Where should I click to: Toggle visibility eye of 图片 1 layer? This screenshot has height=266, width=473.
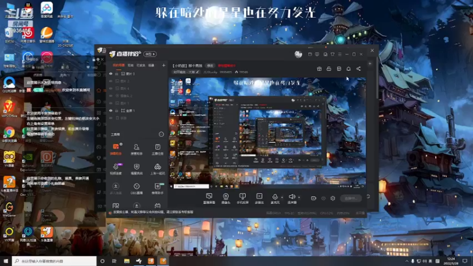point(111,103)
